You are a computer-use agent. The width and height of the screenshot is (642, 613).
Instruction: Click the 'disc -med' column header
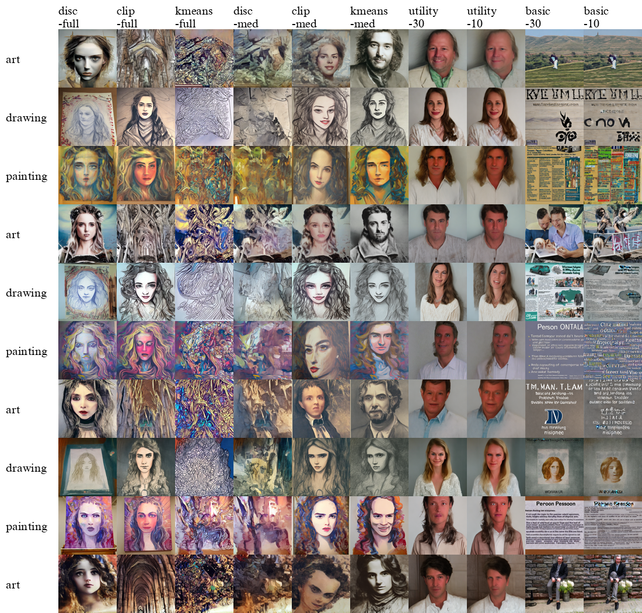pos(246,17)
